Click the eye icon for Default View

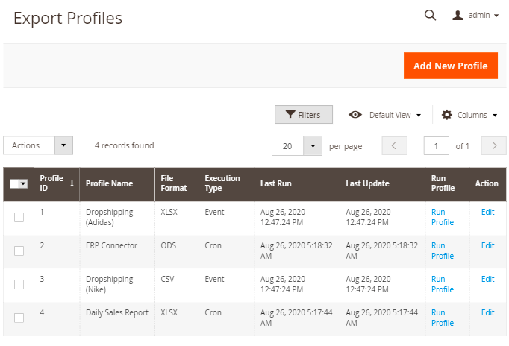tap(356, 115)
